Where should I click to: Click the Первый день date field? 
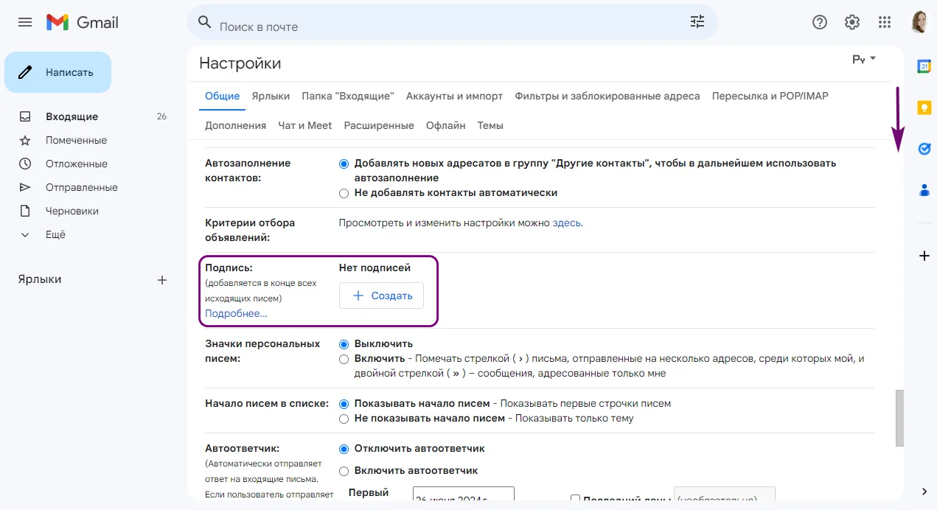point(464,494)
